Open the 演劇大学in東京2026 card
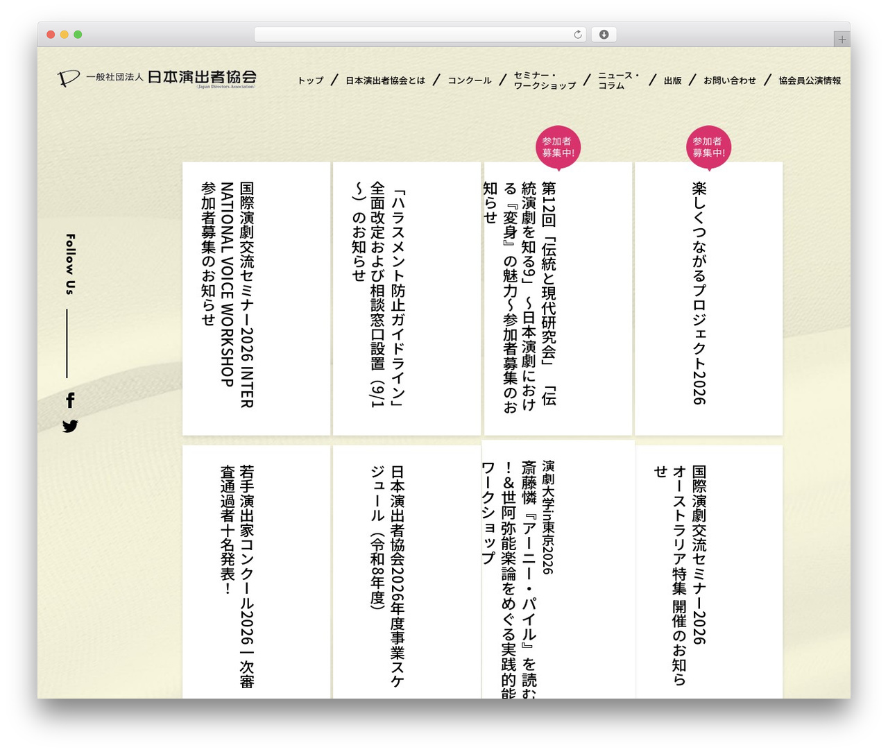Viewport: 888px width, 752px height. click(558, 569)
